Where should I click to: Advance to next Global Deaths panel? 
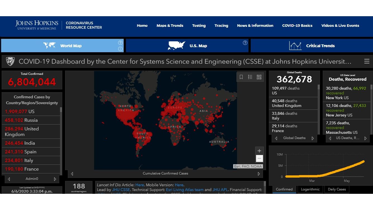tap(313, 138)
